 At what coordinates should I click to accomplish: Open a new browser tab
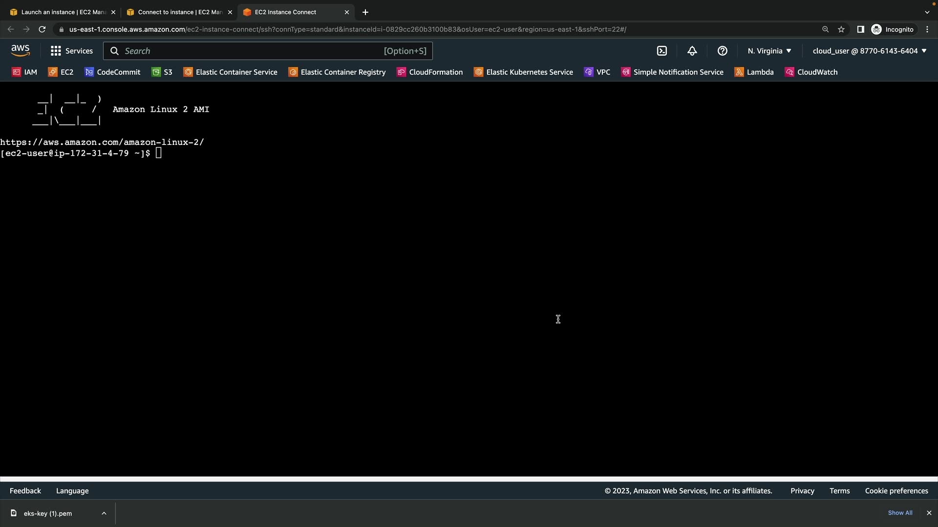[365, 12]
